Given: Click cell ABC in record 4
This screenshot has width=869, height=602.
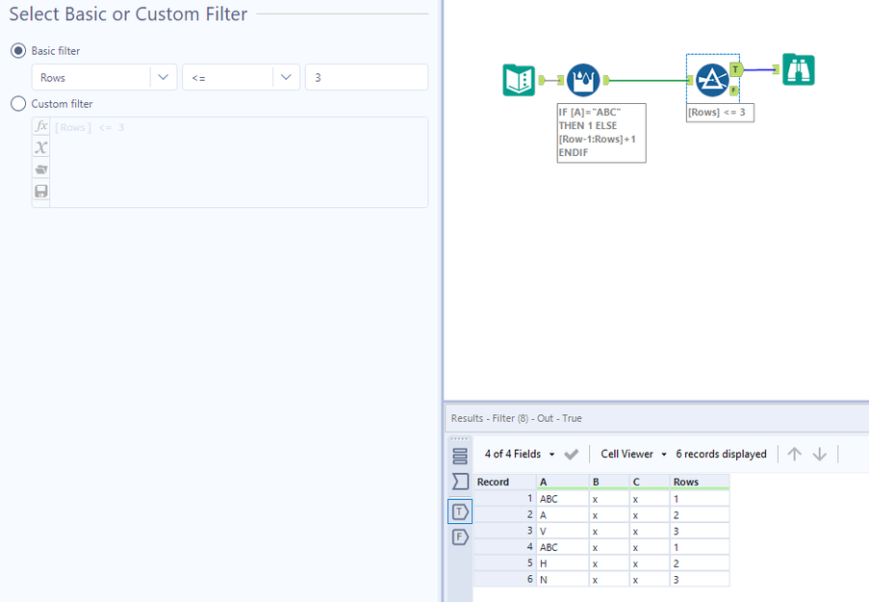Looking at the screenshot, I should pos(563,547).
